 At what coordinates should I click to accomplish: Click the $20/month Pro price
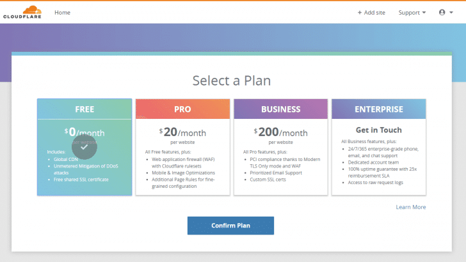(x=182, y=132)
